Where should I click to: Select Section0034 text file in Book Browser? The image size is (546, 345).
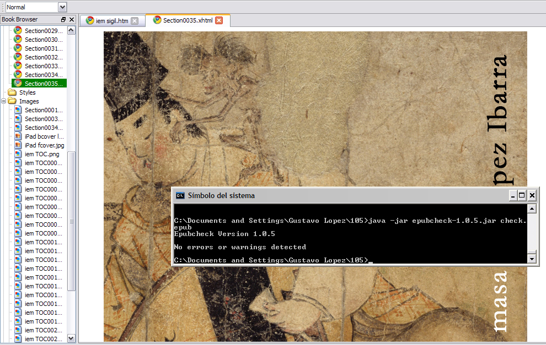point(44,75)
